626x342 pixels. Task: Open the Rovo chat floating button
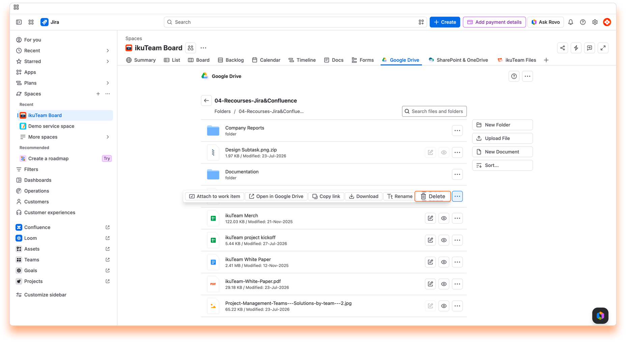(600, 316)
